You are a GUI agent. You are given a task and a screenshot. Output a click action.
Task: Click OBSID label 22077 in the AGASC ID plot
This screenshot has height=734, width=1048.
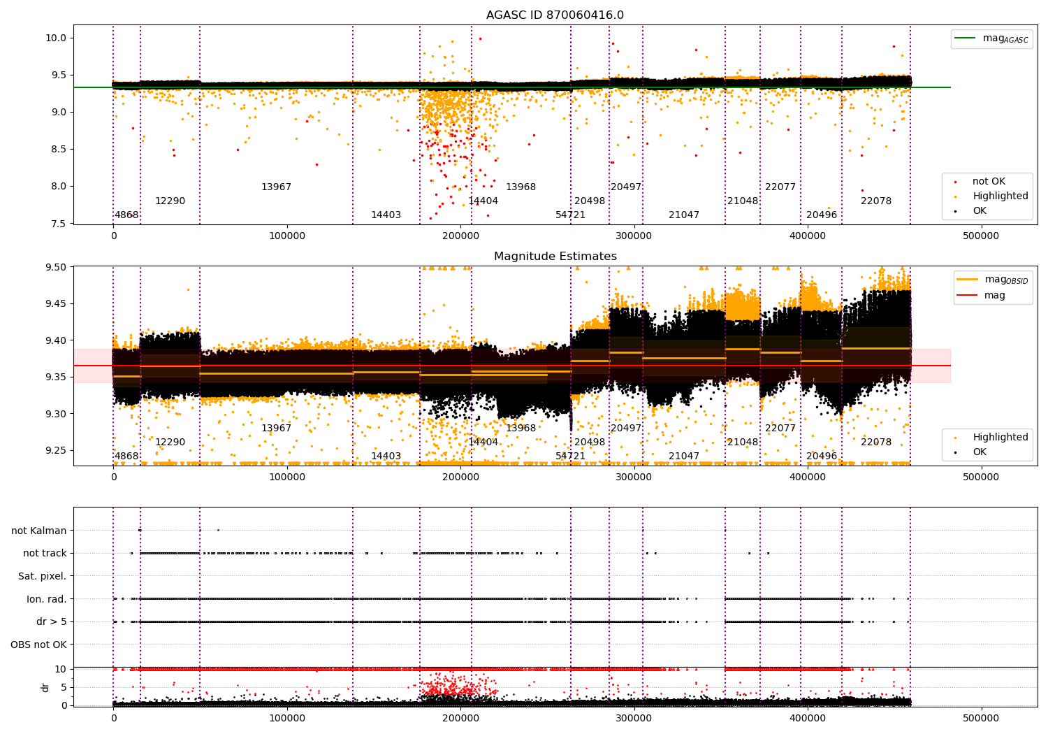(780, 187)
